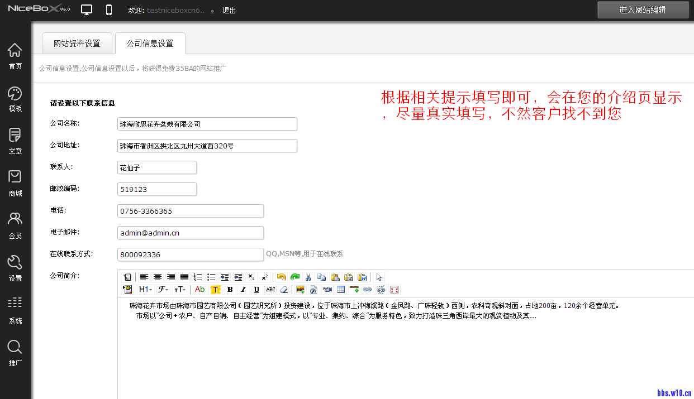
Task: Click the 退出 logout link
Action: pos(228,9)
